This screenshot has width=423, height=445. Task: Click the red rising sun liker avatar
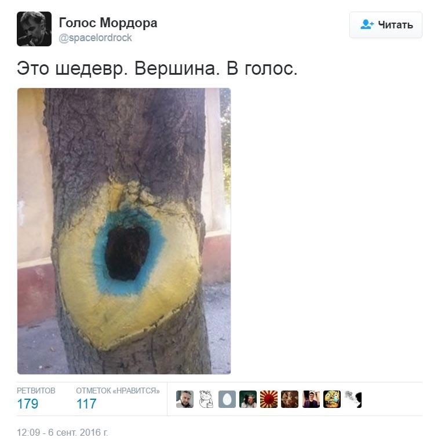(x=269, y=399)
